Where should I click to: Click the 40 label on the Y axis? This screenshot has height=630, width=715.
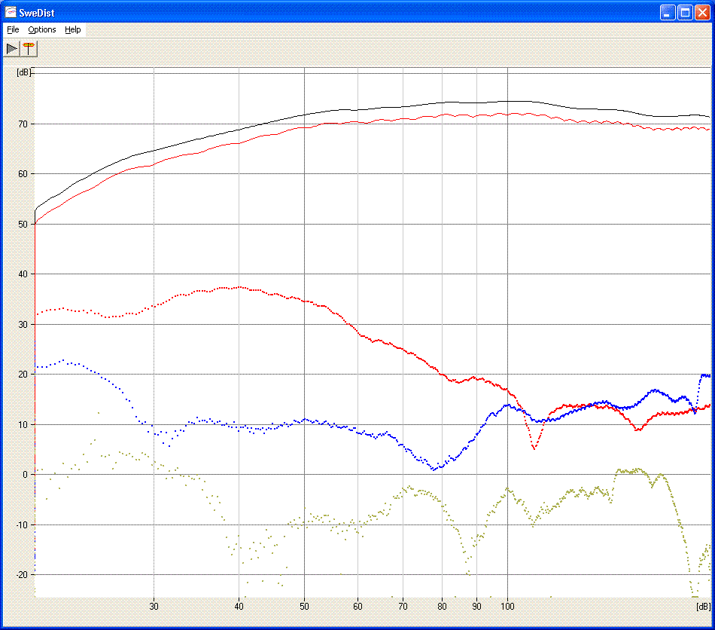pos(23,274)
